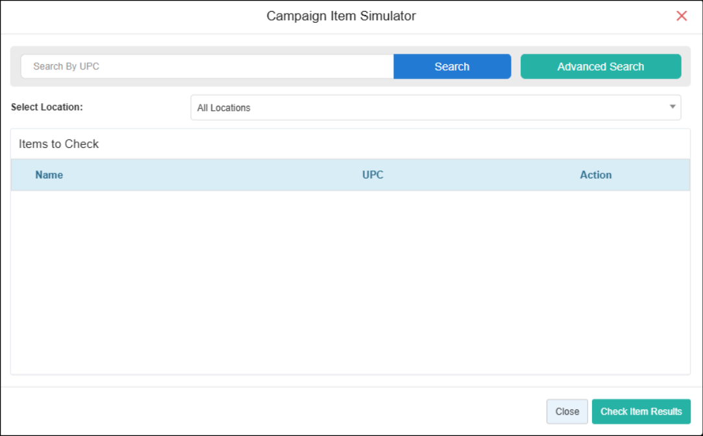Run Check Item Results
Viewport: 703px width, 436px height.
pos(641,411)
